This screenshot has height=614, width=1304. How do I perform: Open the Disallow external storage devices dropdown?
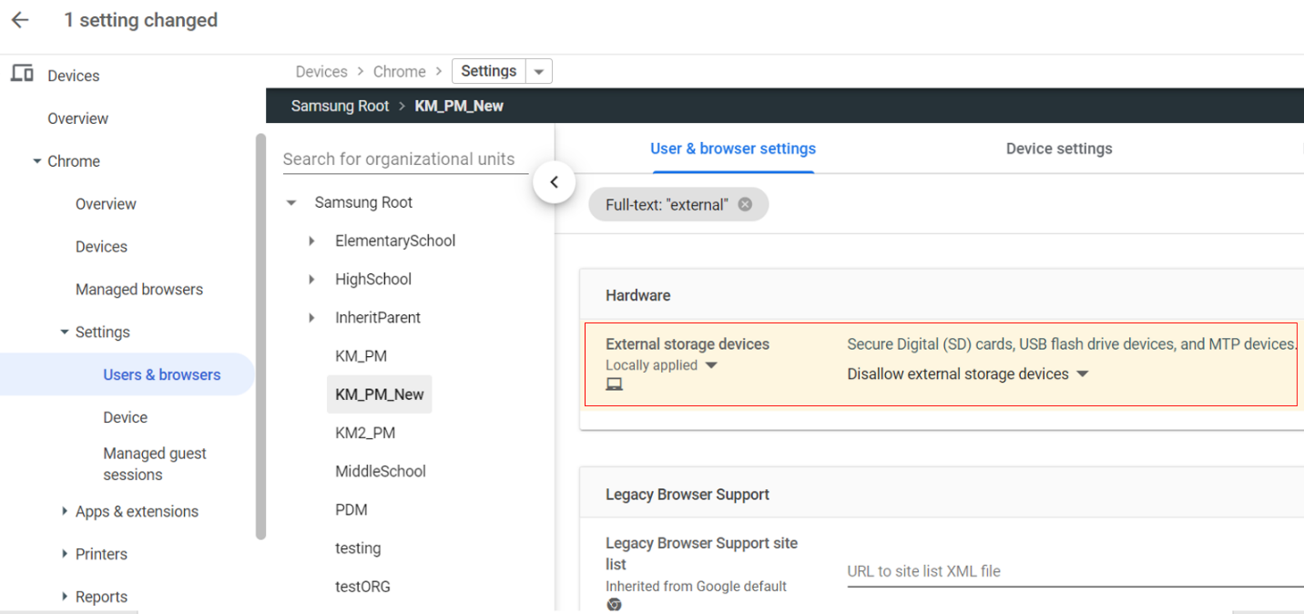(1082, 374)
